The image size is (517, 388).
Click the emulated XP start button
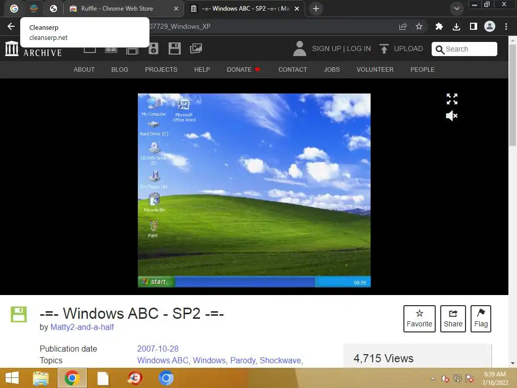156,282
